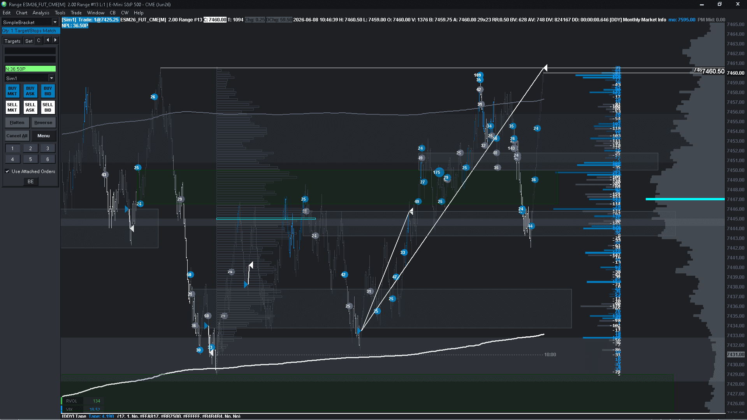Open the Tools menu

60,13
